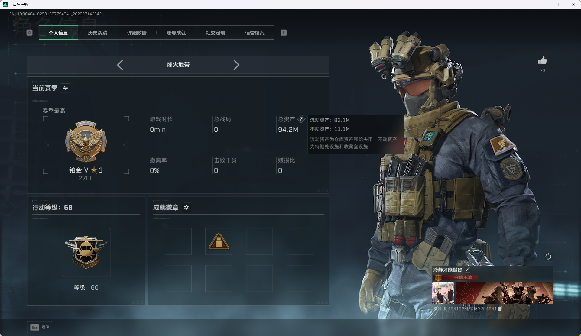Copy the player ID with copy icon
The height and width of the screenshot is (336, 581).
(500, 309)
